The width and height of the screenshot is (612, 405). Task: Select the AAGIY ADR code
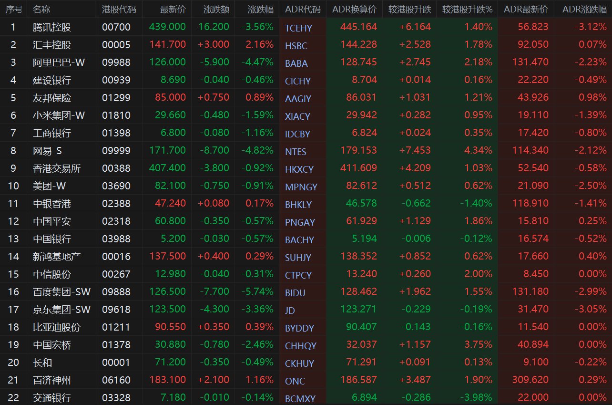298,99
